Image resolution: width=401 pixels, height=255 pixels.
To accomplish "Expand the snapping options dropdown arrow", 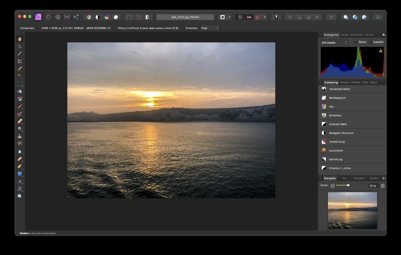I will [x=265, y=17].
